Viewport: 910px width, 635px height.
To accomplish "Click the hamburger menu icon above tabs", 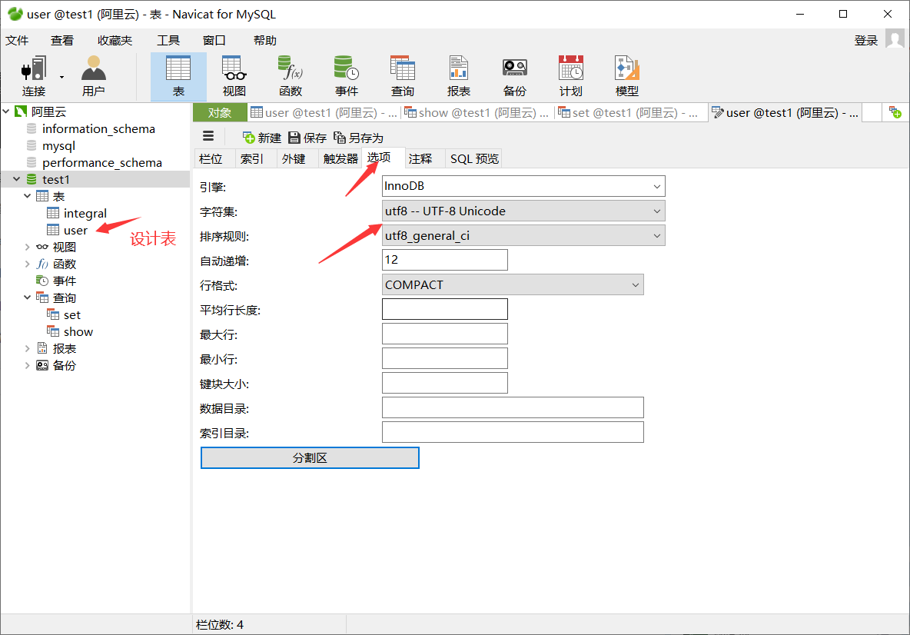I will coord(208,136).
